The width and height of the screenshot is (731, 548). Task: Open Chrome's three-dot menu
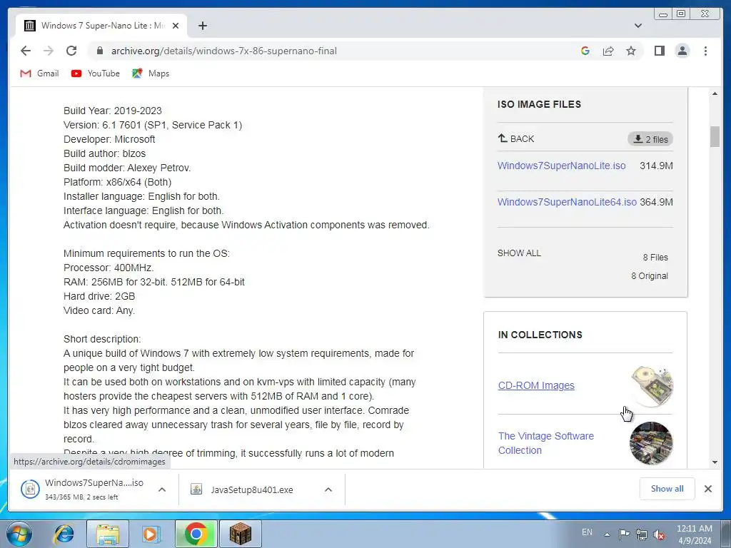(x=706, y=51)
